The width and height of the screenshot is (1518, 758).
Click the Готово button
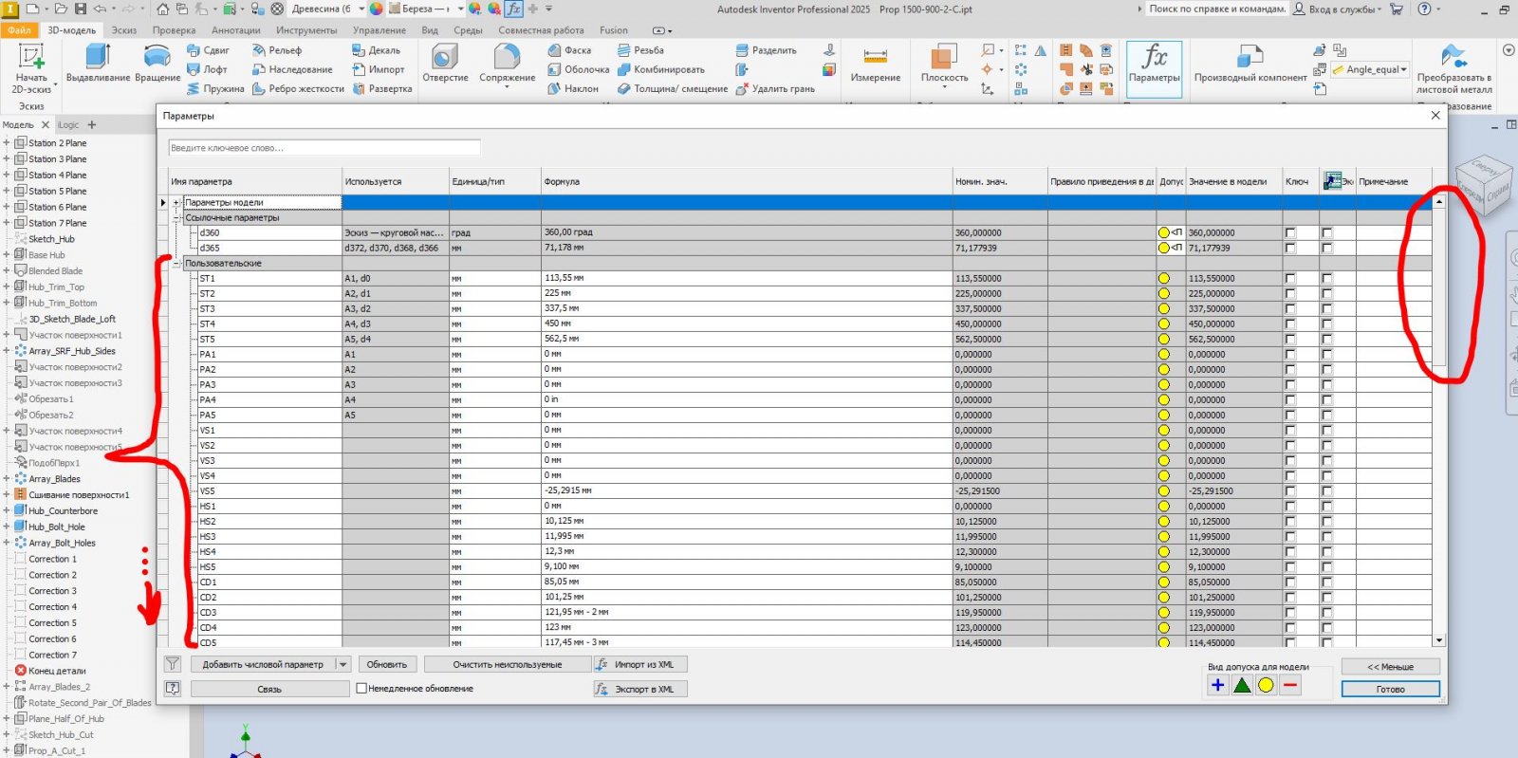(x=1391, y=689)
